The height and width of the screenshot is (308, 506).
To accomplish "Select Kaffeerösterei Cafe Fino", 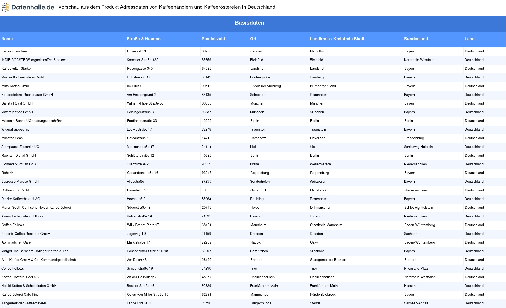I will 20,295.
